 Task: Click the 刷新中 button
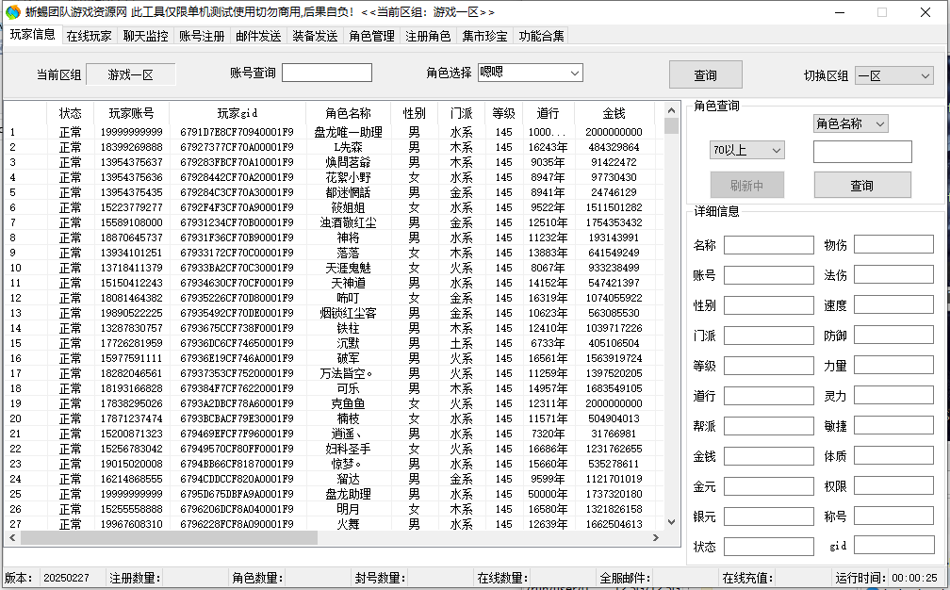click(746, 185)
